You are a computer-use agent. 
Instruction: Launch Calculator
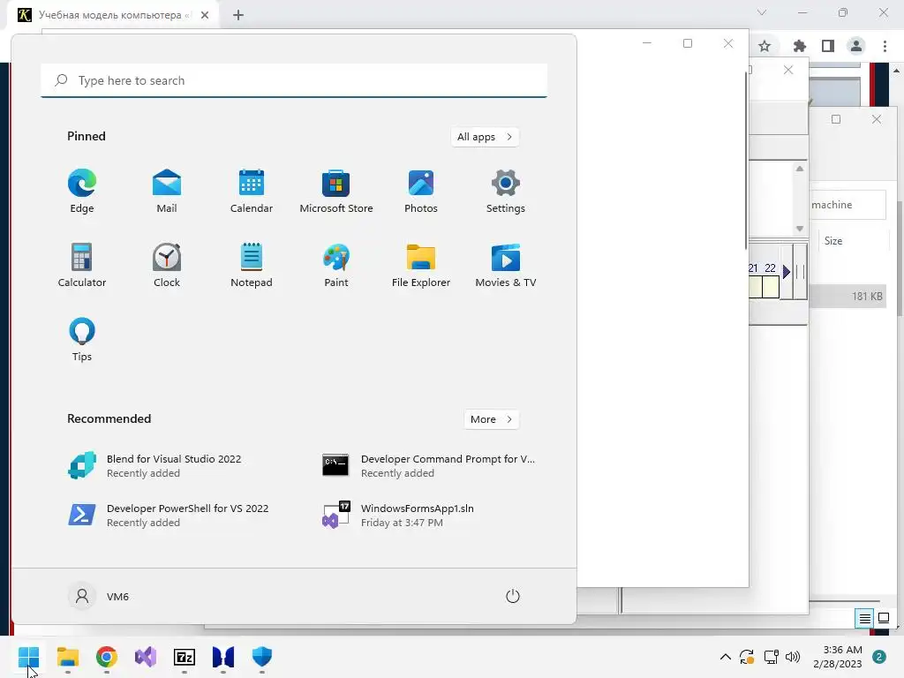(x=82, y=265)
